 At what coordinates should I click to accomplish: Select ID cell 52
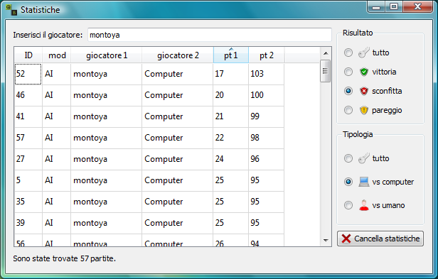click(x=28, y=74)
